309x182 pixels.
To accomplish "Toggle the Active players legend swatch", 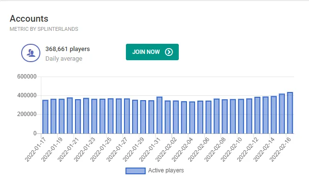I will 136,171.
